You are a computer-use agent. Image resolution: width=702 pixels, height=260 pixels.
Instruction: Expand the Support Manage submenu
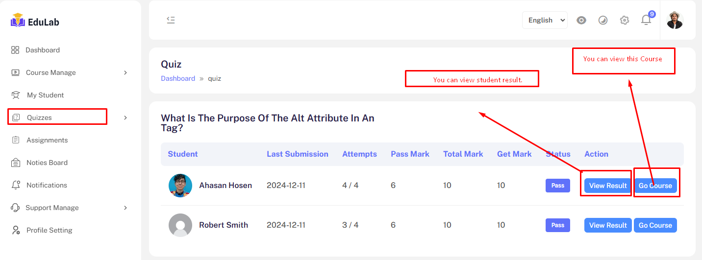click(x=125, y=208)
